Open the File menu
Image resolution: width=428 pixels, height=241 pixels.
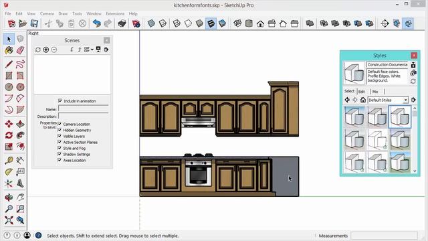[8, 13]
